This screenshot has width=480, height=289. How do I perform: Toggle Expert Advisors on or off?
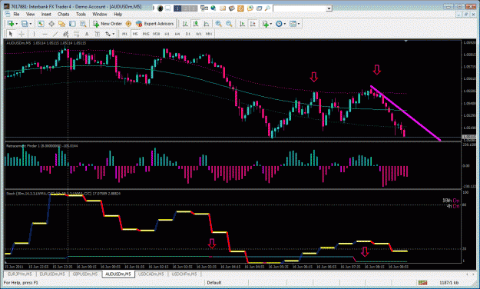(155, 24)
